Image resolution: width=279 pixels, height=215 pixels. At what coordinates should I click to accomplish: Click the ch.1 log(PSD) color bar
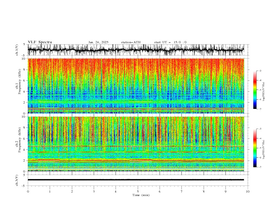[x=255, y=90]
